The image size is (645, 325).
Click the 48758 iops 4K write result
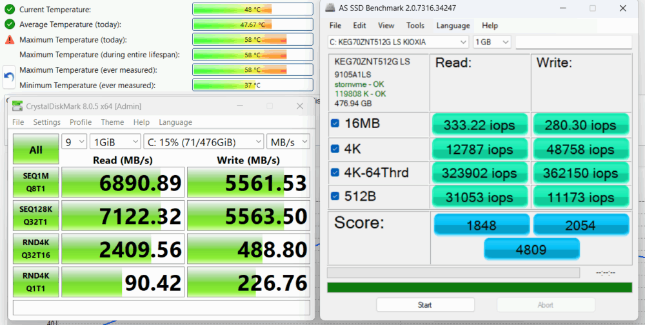click(x=581, y=149)
